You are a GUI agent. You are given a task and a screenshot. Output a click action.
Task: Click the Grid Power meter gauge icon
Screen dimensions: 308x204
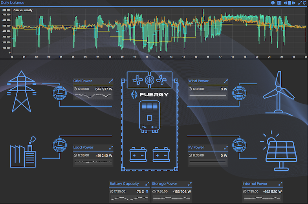(60, 93)
